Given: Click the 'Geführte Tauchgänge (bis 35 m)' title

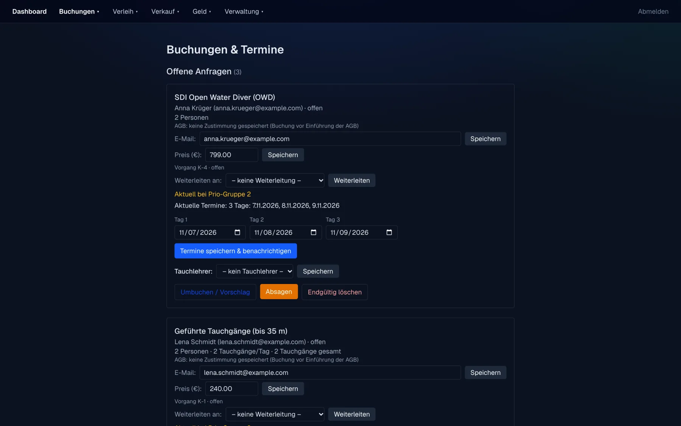Looking at the screenshot, I should pos(231,331).
